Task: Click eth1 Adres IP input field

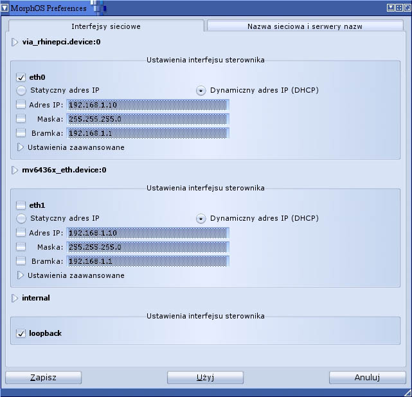Action: 148,233
